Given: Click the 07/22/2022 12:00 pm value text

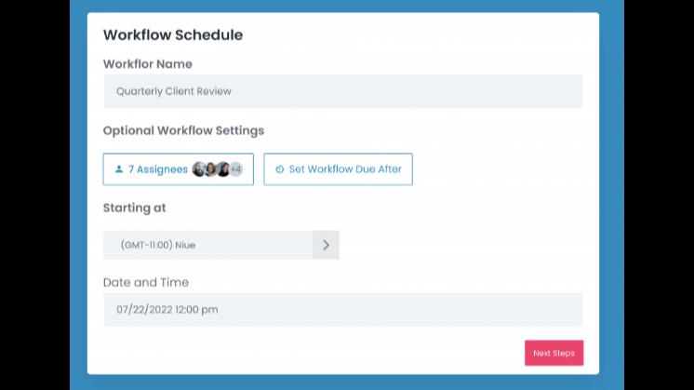Looking at the screenshot, I should tap(167, 309).
